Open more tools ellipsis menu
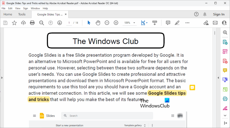 (x=187, y=23)
